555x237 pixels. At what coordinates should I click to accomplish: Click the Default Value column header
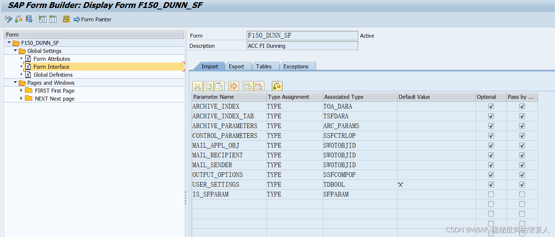(x=436, y=97)
